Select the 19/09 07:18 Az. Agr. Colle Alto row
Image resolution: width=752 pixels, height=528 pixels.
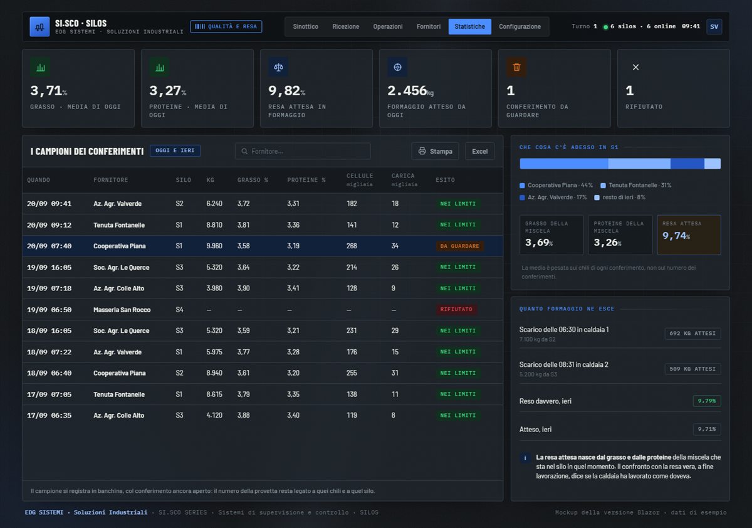coord(263,288)
